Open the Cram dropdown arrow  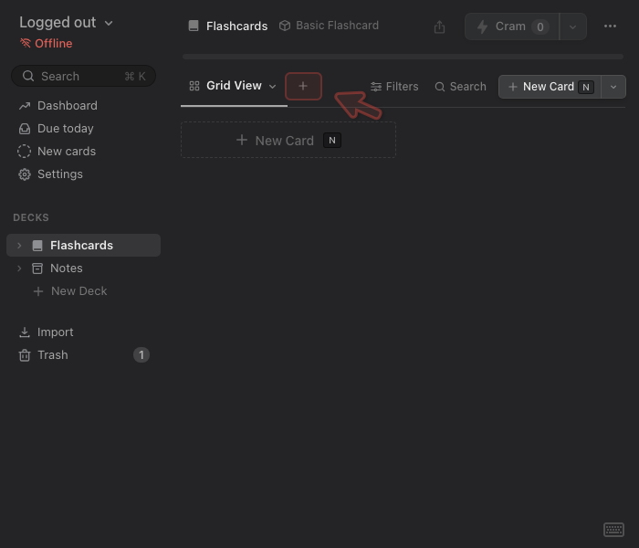pos(572,26)
